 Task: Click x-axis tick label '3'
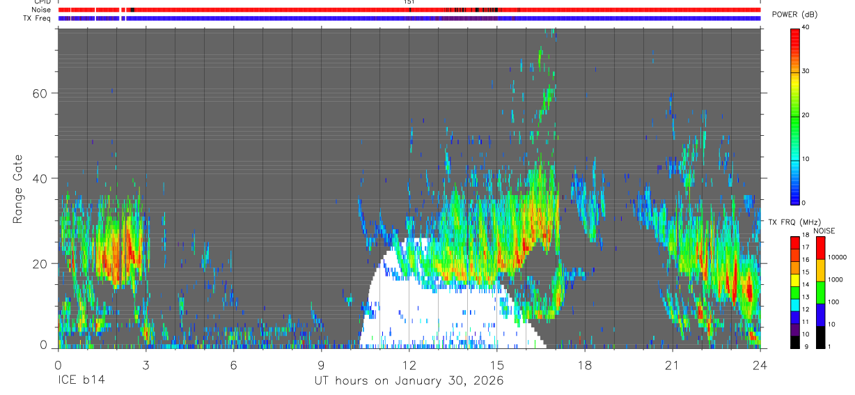(x=146, y=364)
